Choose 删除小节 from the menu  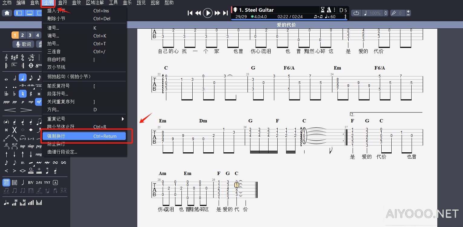pos(84,18)
